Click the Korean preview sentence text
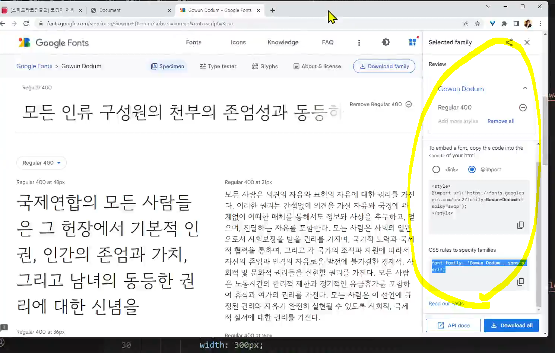555x353 pixels. coord(181,112)
